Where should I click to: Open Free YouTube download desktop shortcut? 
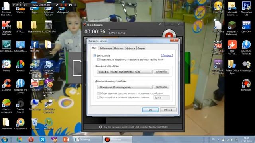pos(232,47)
